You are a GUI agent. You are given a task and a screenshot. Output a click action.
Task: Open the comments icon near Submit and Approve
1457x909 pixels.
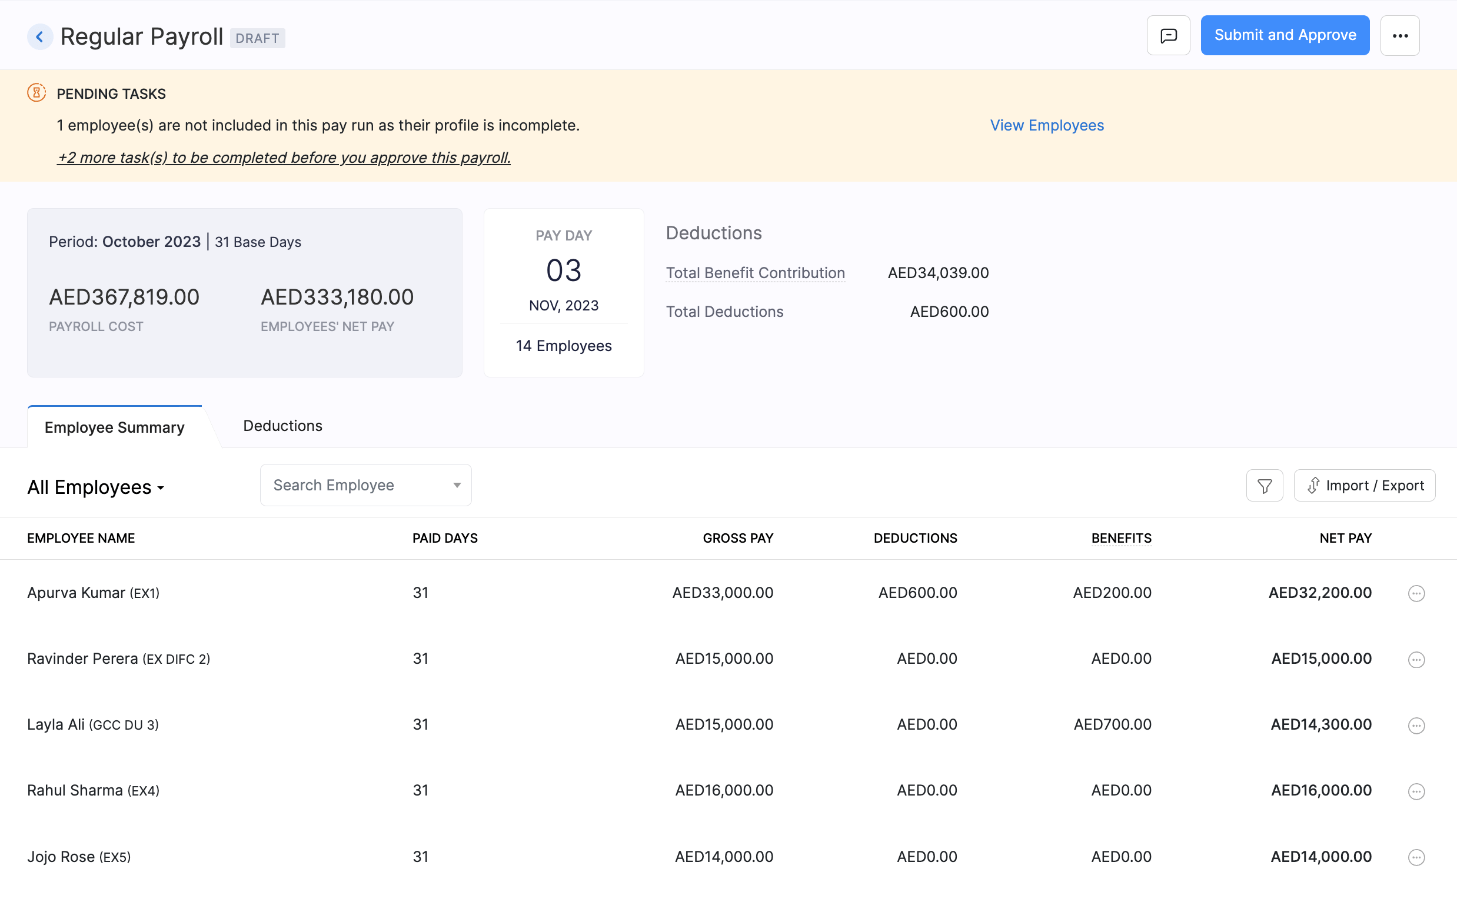[x=1167, y=35]
